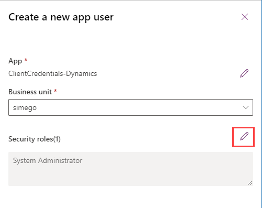Viewport: 262px width, 208px height.
Task: Edit the App selection pencil icon
Action: click(244, 73)
